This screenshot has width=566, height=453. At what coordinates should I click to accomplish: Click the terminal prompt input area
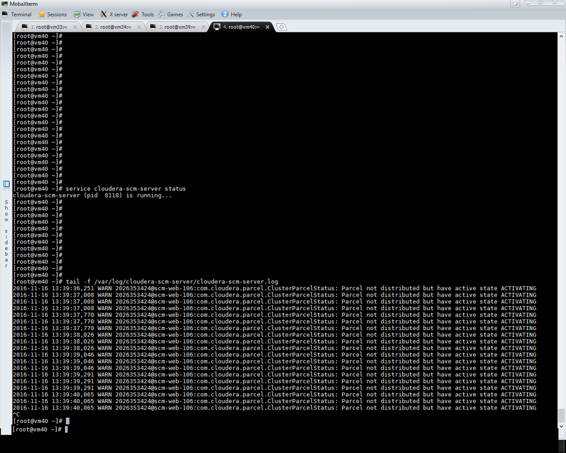click(x=66, y=429)
